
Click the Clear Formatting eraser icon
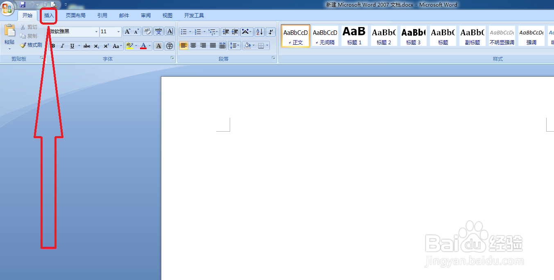pyautogui.click(x=147, y=32)
